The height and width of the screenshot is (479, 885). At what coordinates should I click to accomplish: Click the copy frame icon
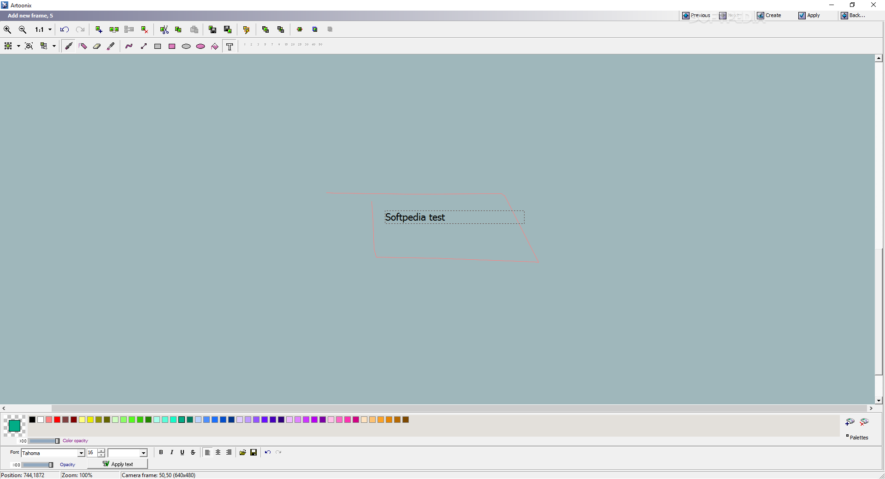pos(178,29)
